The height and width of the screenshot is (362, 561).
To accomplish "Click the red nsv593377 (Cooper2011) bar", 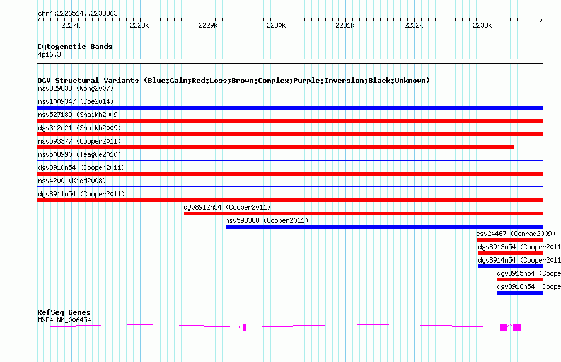I will [x=275, y=147].
